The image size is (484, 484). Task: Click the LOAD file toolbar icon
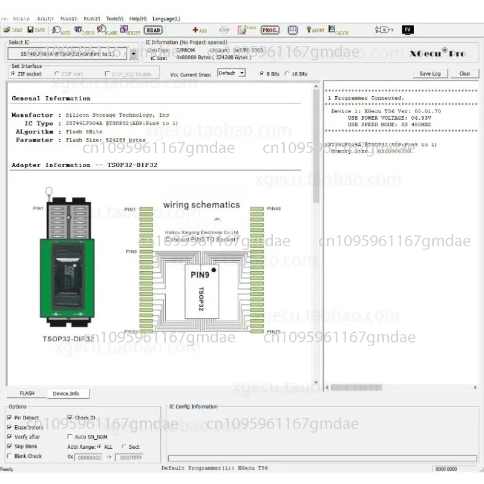(x=13, y=30)
